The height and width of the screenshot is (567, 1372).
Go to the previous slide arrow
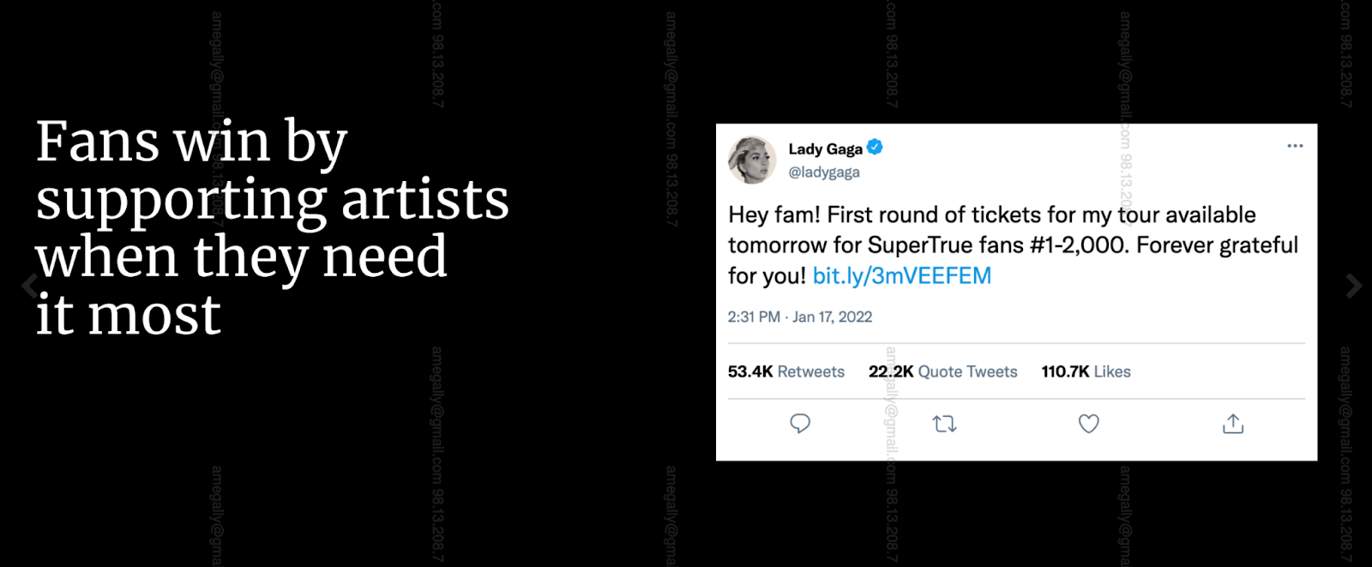pyautogui.click(x=31, y=286)
